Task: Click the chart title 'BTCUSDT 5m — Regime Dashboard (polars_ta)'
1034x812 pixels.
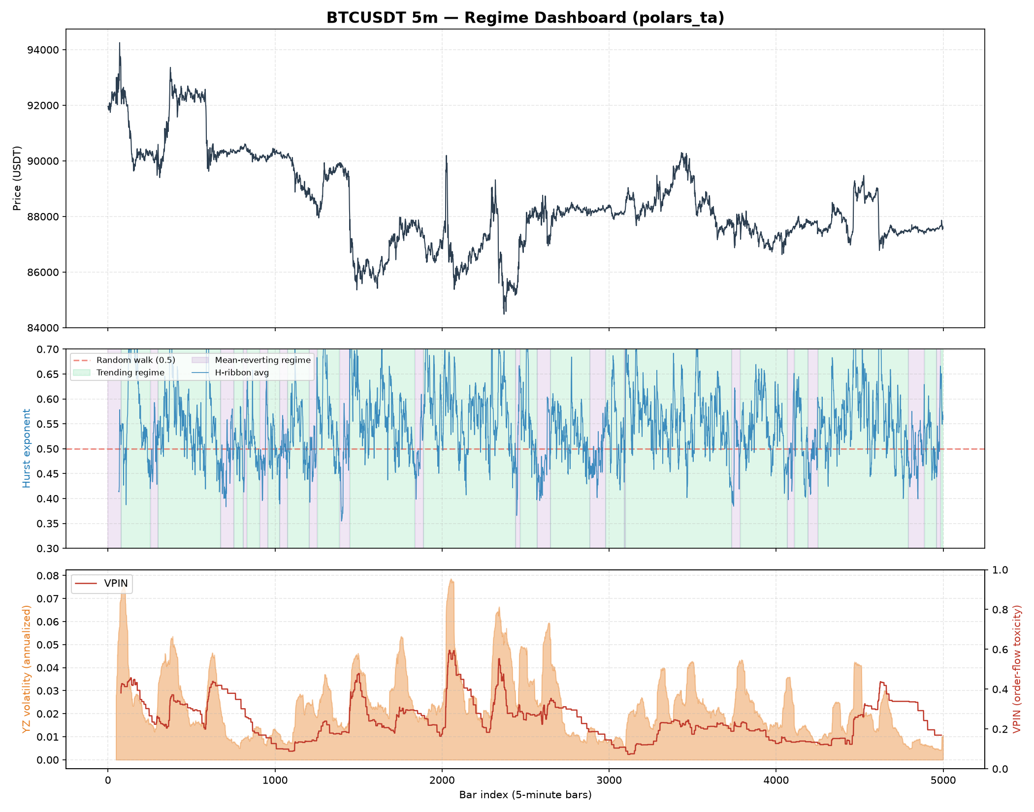Action: tap(525, 18)
